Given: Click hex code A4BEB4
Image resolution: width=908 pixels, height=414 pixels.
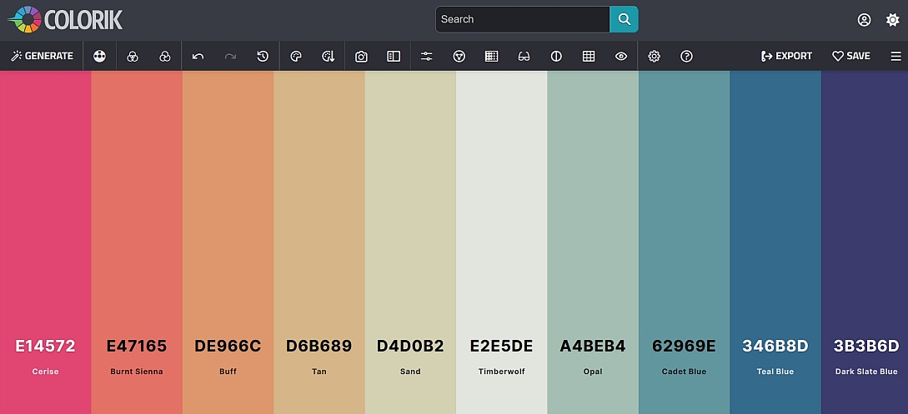Looking at the screenshot, I should [592, 347].
